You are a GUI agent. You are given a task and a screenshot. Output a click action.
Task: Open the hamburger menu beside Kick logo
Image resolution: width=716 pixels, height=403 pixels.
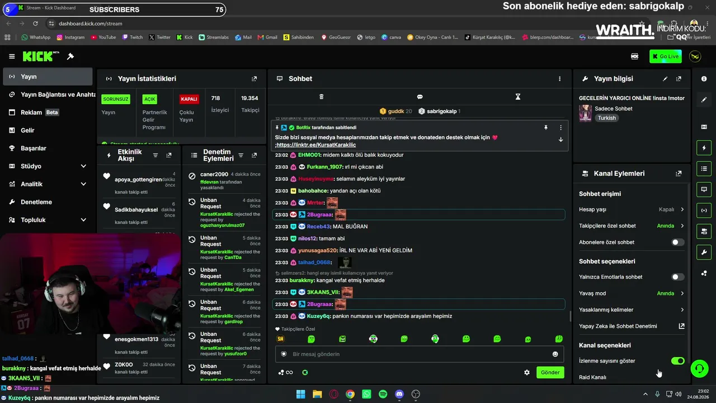[12, 57]
